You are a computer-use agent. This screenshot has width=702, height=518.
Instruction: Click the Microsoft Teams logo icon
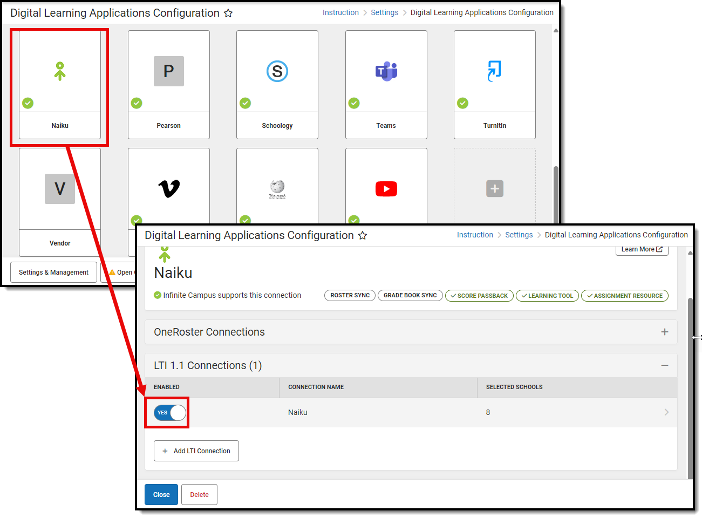point(386,71)
